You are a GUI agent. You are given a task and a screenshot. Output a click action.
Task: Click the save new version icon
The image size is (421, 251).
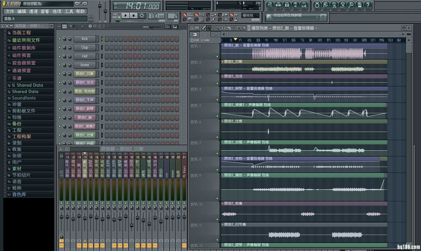coord(325,5)
